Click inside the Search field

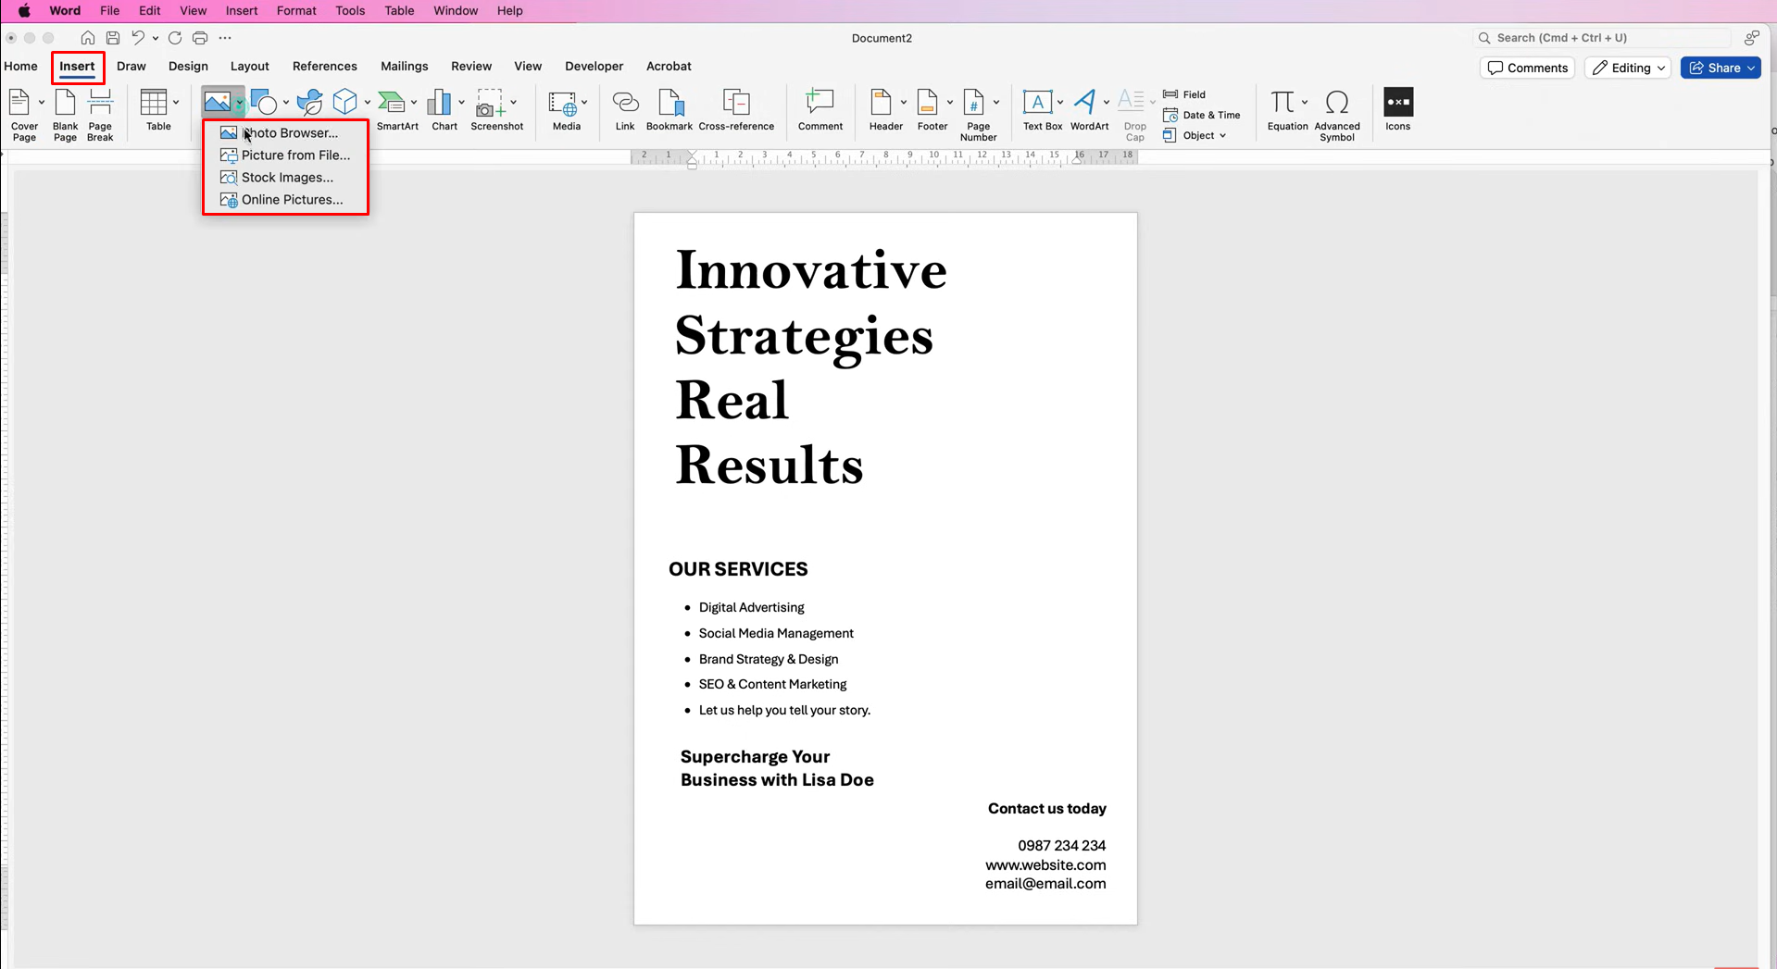click(1602, 38)
